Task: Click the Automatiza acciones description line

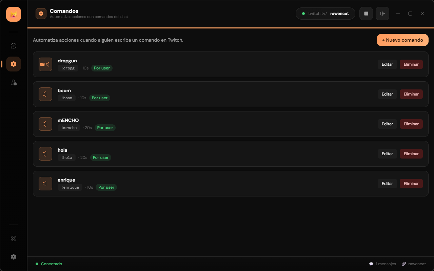Action: pos(108,40)
